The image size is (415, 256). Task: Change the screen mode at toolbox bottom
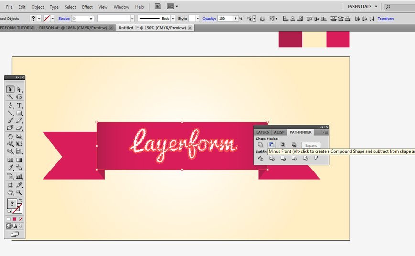pyautogui.click(x=14, y=235)
